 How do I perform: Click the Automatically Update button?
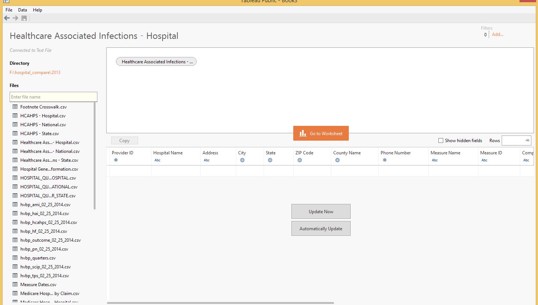pos(321,228)
